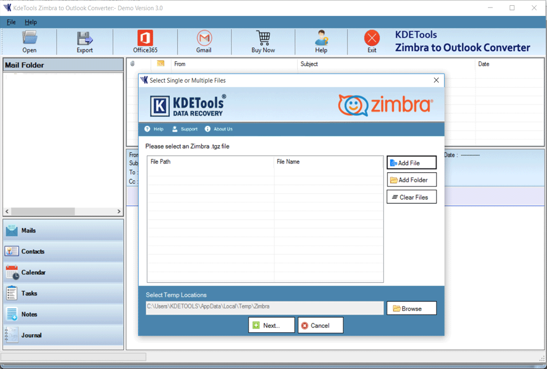Click the Add Folder button
547x369 pixels.
pyautogui.click(x=411, y=180)
